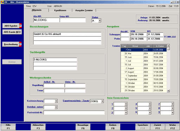
Task: Toggle the checkbox next to Beschreibung
Action: click(x=20, y=44)
